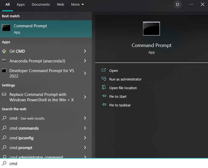Switch to the All tab
Image resolution: width=208 pixels, height=168 pixels.
pos(7,5)
